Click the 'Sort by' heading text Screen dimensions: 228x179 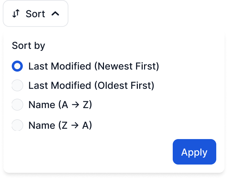pyautogui.click(x=28, y=46)
